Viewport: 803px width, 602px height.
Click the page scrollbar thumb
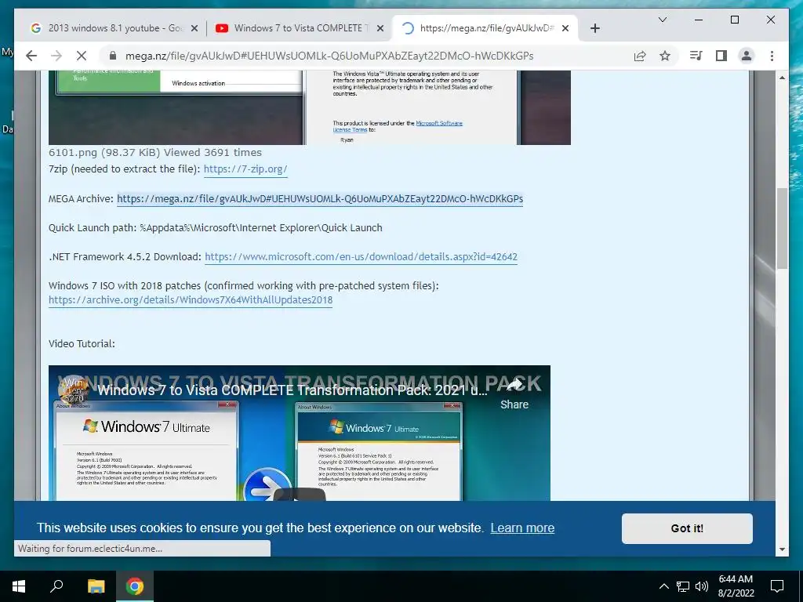click(782, 228)
